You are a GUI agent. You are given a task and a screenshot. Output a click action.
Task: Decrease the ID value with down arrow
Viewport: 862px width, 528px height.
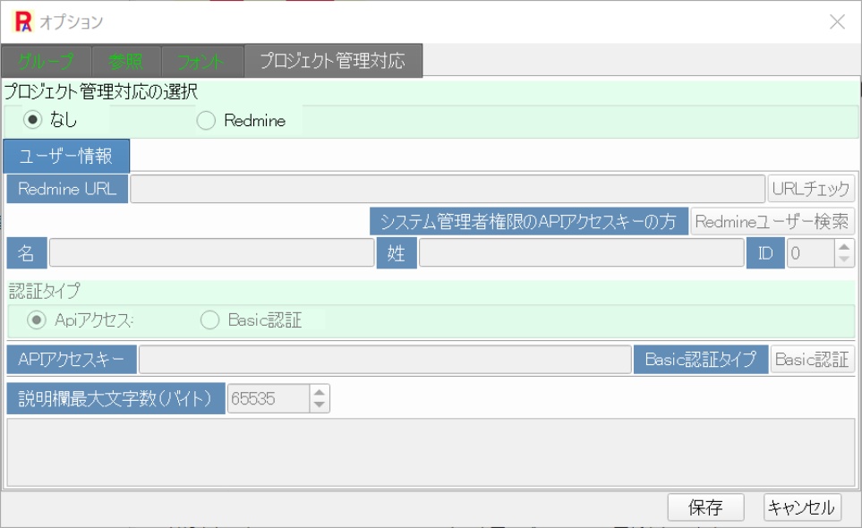click(844, 260)
